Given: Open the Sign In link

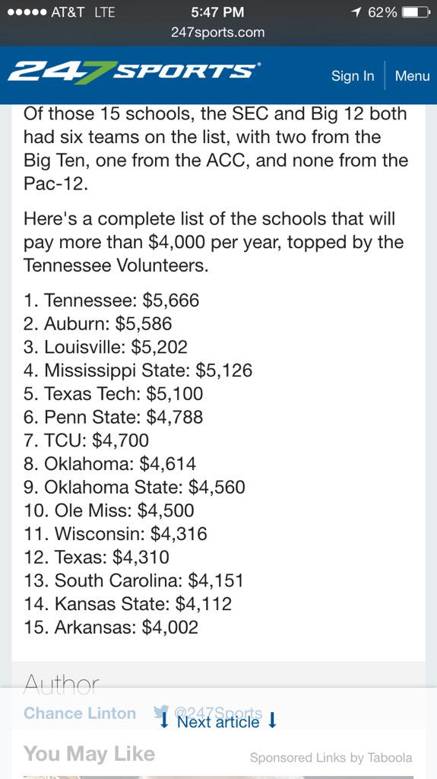Looking at the screenshot, I should pos(353,75).
